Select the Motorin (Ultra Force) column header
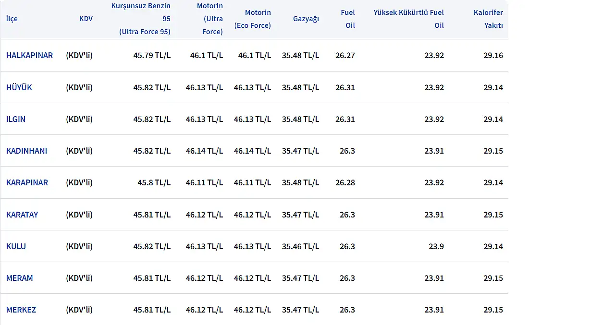The width and height of the screenshot is (615, 325). click(x=209, y=19)
